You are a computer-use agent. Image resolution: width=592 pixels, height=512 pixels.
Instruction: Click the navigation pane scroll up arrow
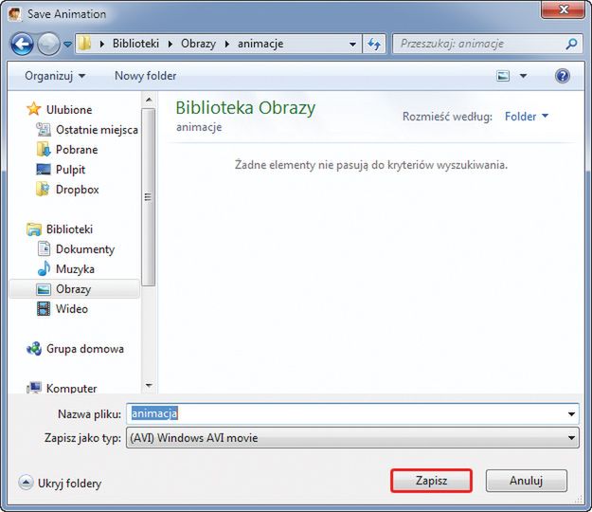click(149, 101)
